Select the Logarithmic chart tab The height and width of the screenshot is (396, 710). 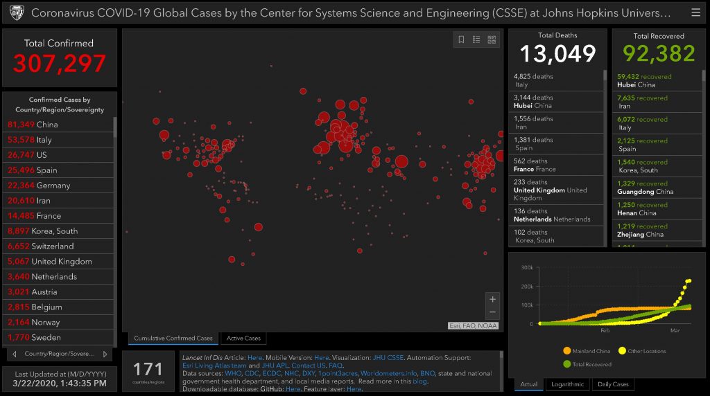(567, 384)
